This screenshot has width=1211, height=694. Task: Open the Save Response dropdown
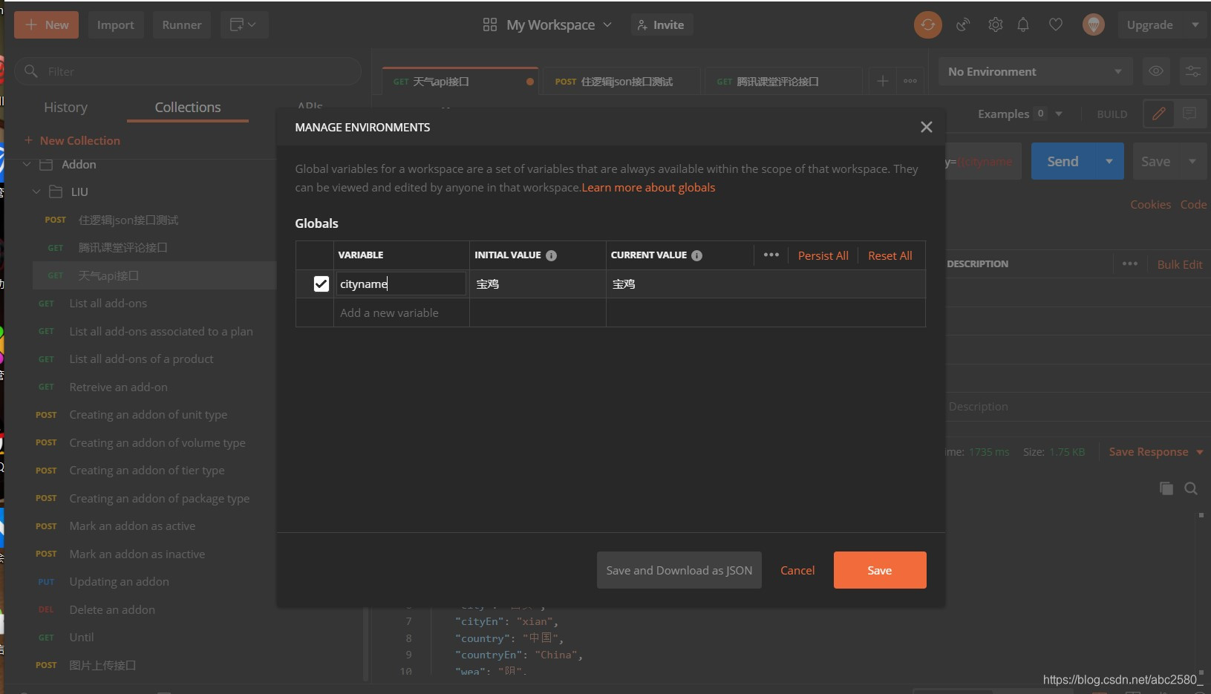click(1155, 451)
